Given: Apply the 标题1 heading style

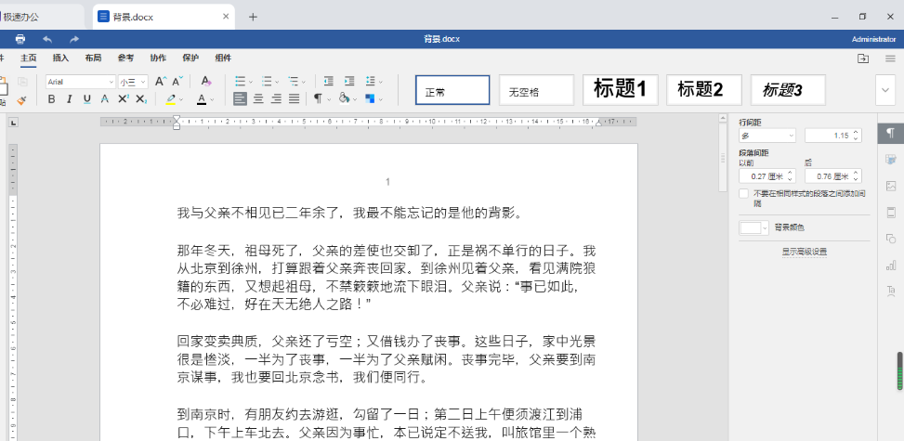Looking at the screenshot, I should [x=621, y=90].
